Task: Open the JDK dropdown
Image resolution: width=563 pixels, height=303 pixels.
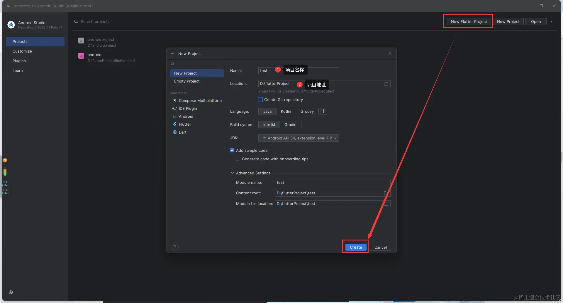Action: click(299, 138)
